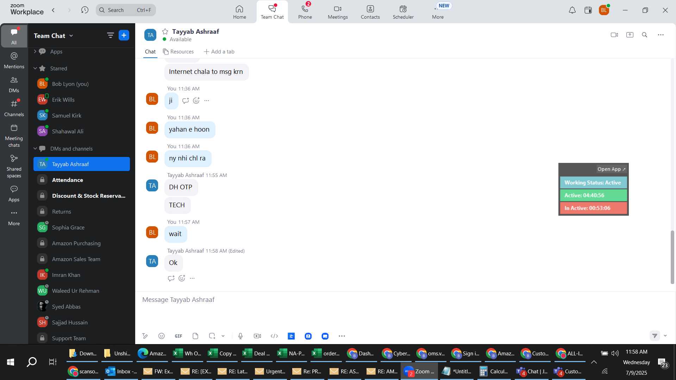Open the chat list filter icon
Screen dimensions: 676x380
(x=111, y=35)
